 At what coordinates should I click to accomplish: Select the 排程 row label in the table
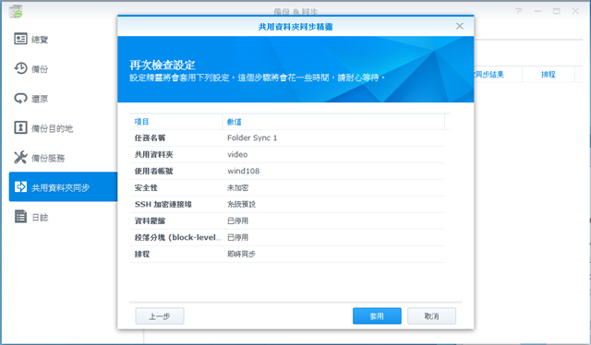142,254
